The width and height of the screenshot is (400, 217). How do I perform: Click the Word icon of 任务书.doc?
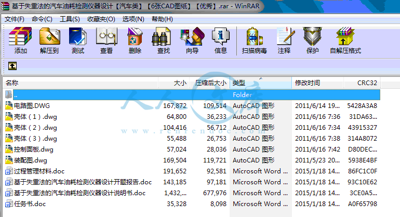[9, 204]
